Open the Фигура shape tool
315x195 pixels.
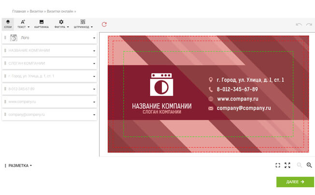click(61, 24)
